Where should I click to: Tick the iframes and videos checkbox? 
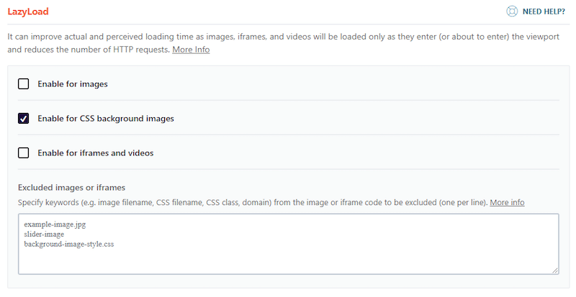[x=24, y=152]
